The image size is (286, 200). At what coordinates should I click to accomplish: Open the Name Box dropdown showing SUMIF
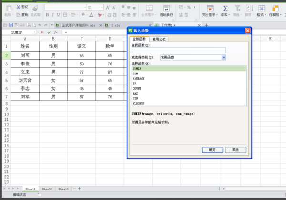(34, 32)
